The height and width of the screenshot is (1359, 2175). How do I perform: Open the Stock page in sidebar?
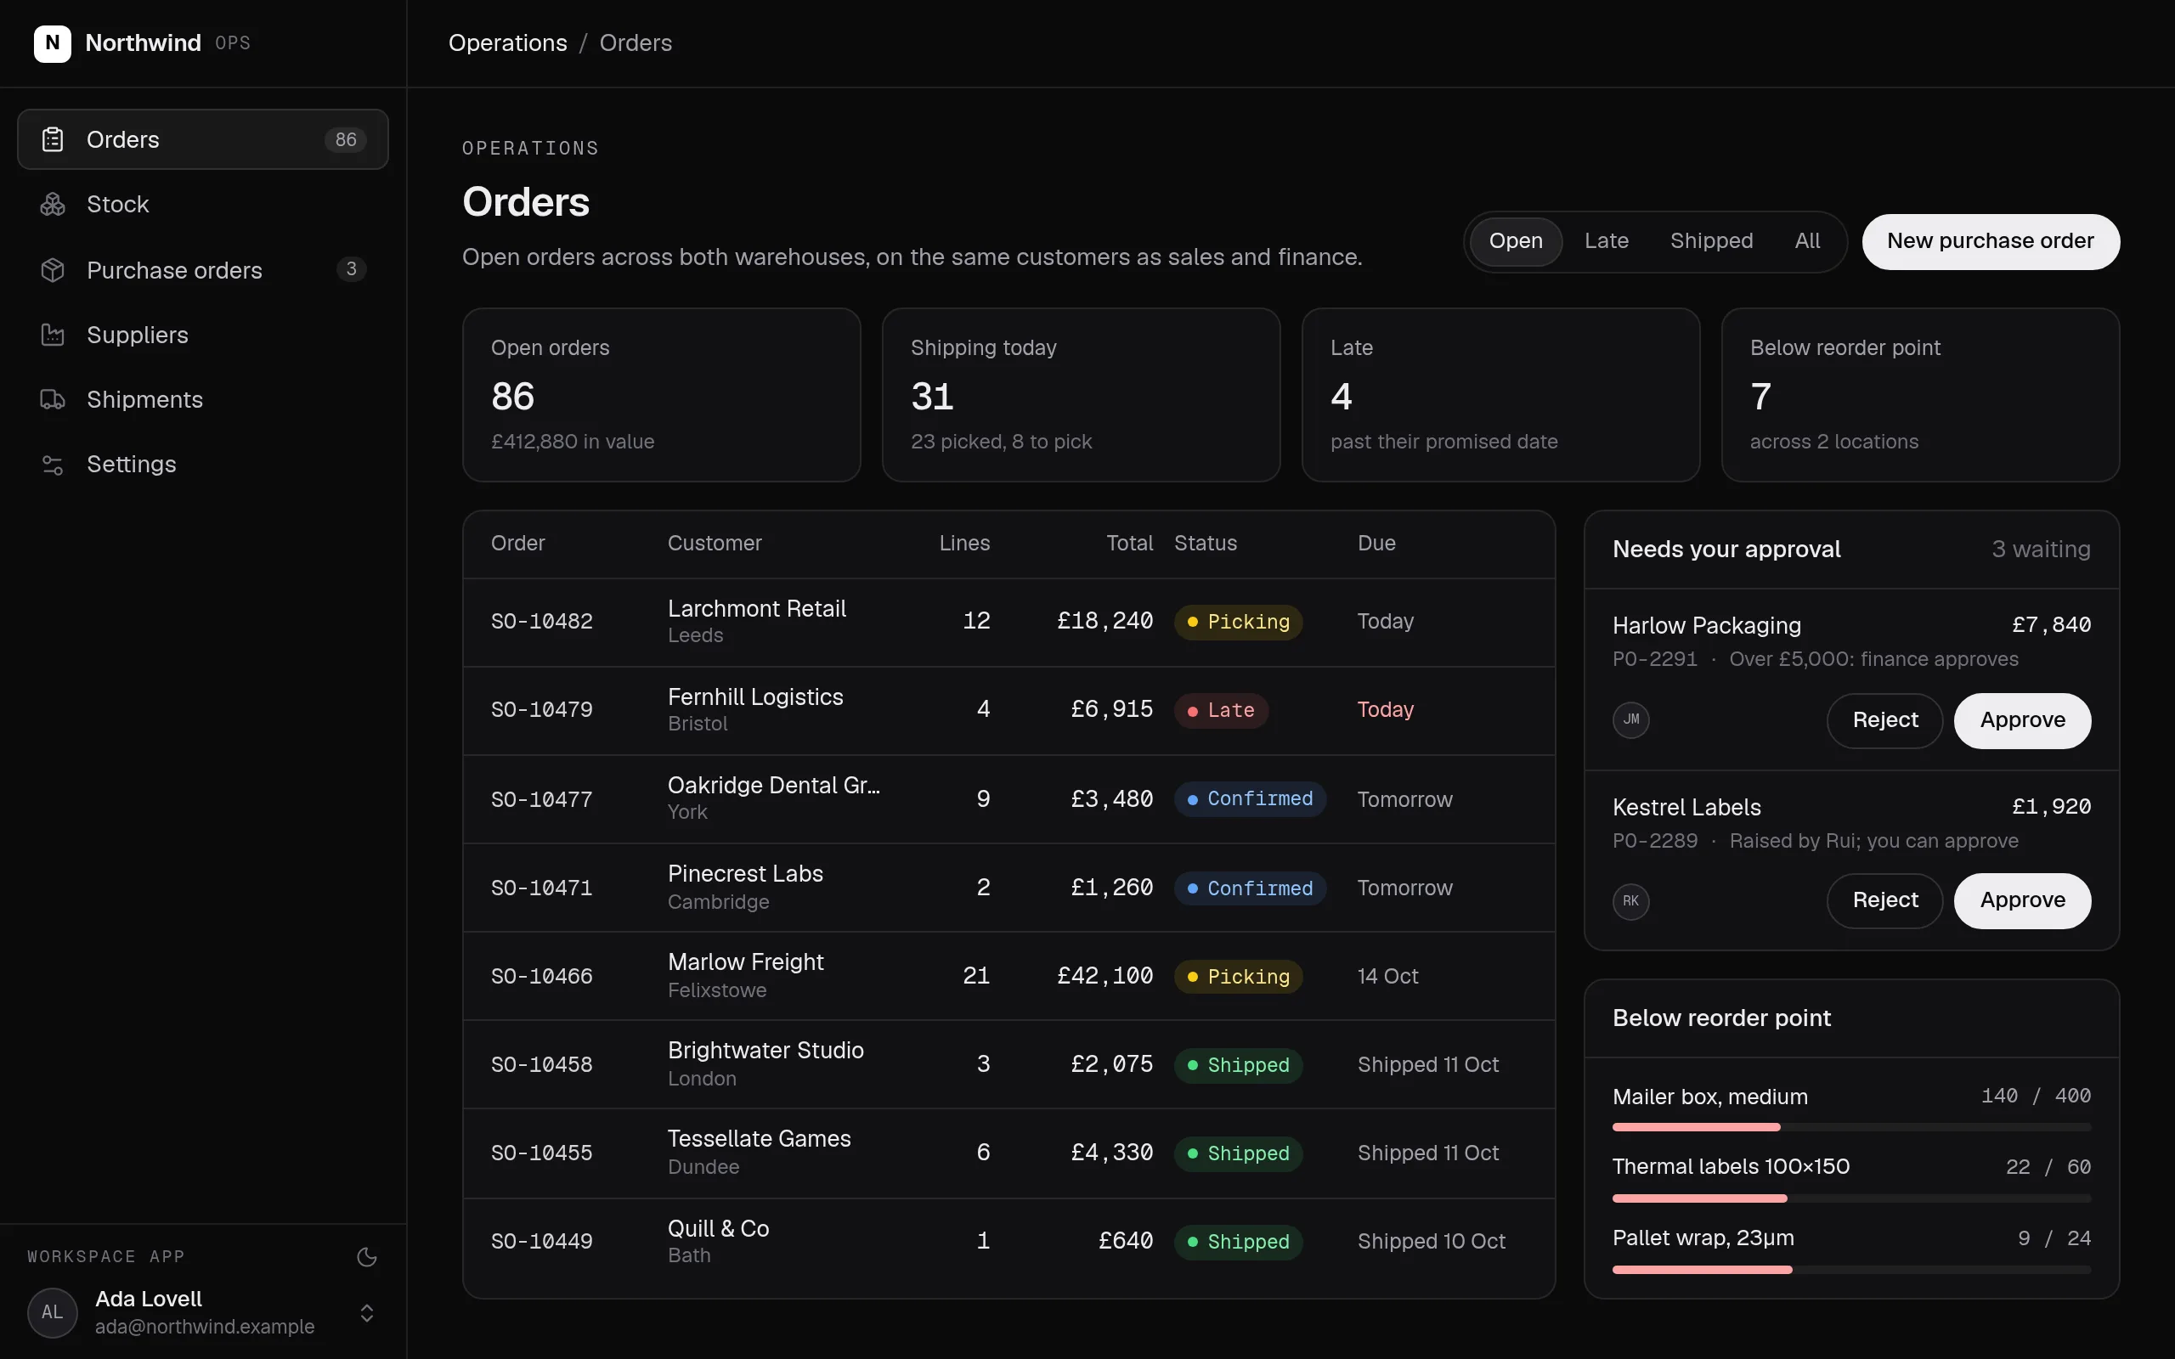click(x=203, y=204)
